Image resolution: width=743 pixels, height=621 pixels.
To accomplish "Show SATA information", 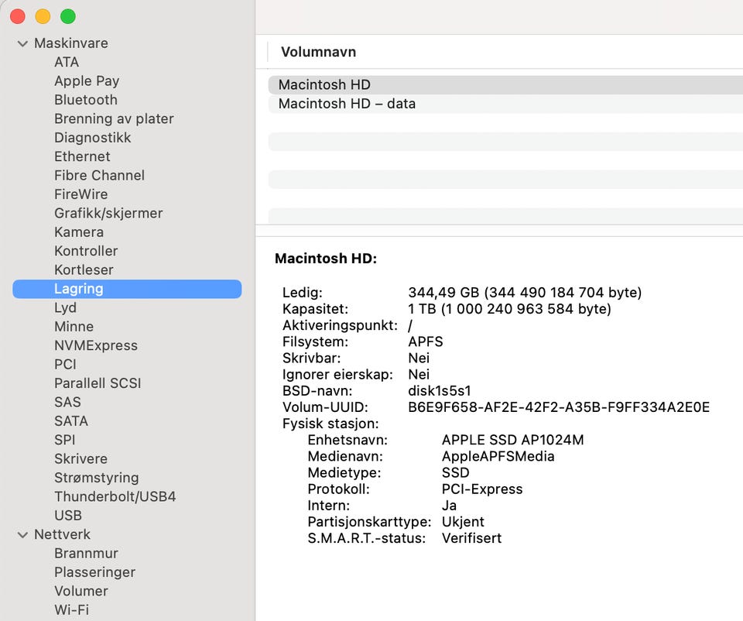I will tap(70, 421).
